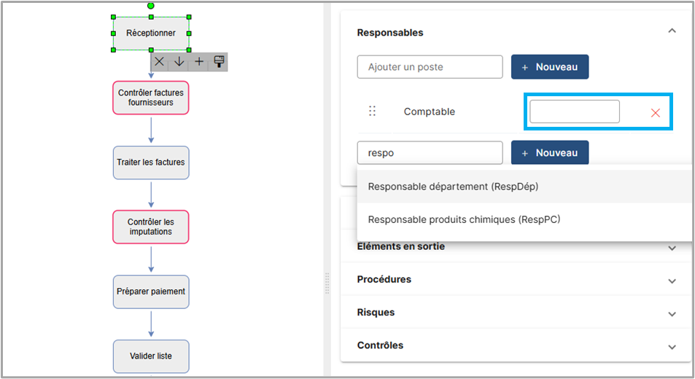
Task: Click the format paintbrush icon in the shape toolbar
Action: click(x=218, y=63)
